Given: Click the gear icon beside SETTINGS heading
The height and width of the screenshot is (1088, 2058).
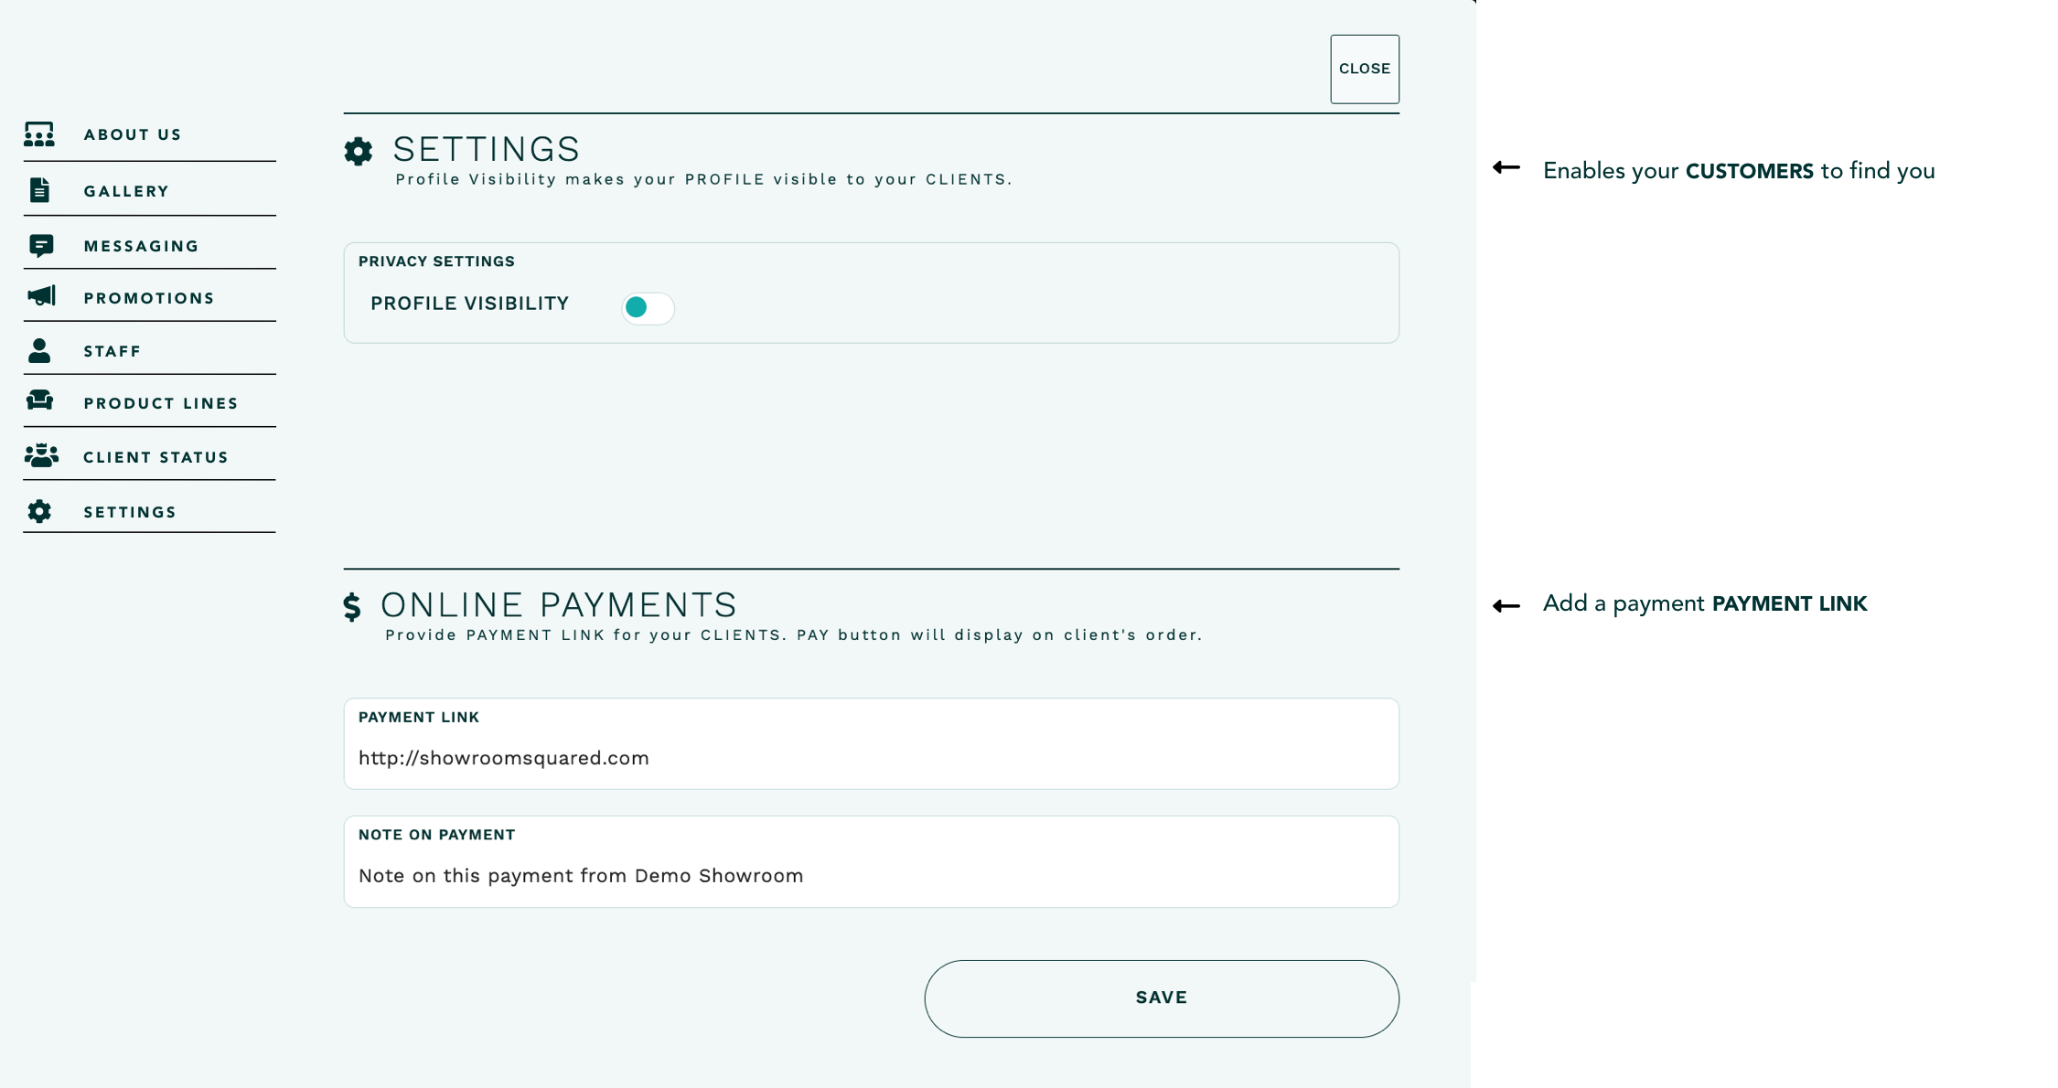Looking at the screenshot, I should 359,151.
